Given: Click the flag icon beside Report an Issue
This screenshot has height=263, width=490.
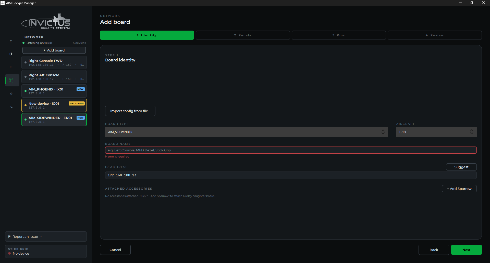Looking at the screenshot, I should 9,236.
